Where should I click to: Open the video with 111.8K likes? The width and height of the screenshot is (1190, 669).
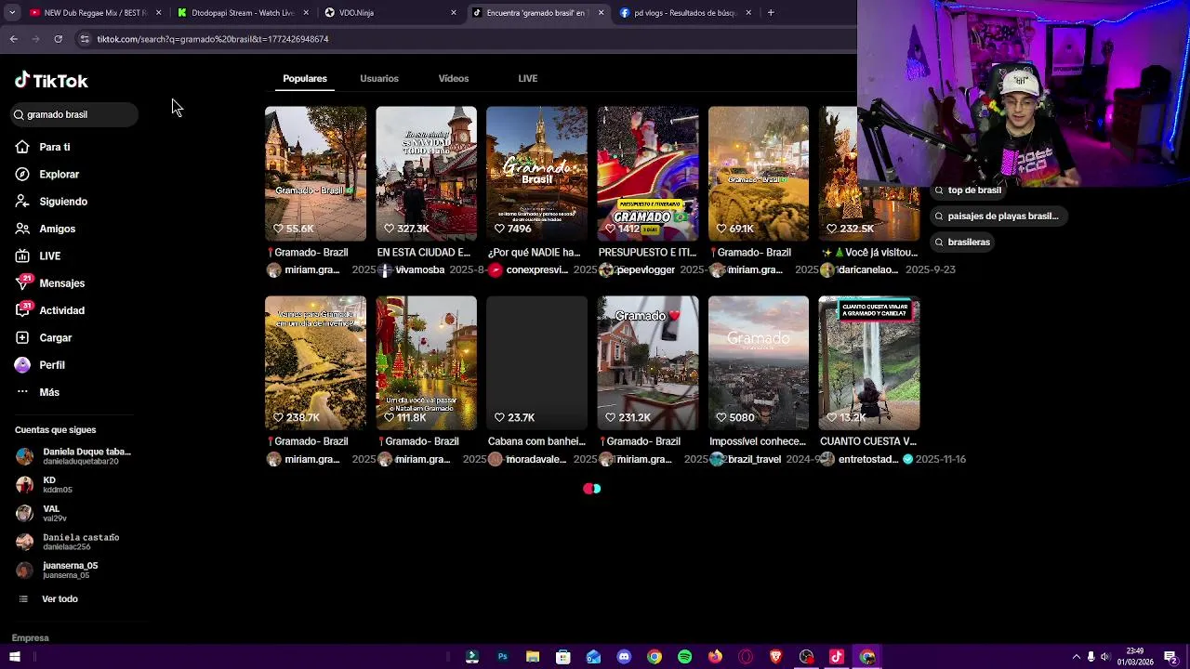coord(426,362)
